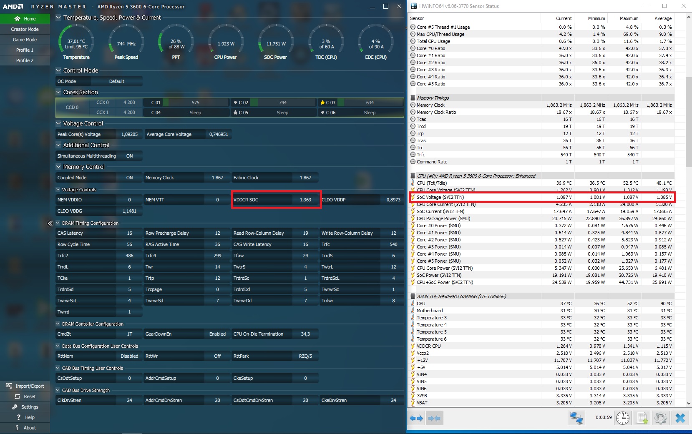Screen dimensions: 692x434
Task: Click the Settings gears icon in Ryzen Master
Action: click(x=15, y=407)
